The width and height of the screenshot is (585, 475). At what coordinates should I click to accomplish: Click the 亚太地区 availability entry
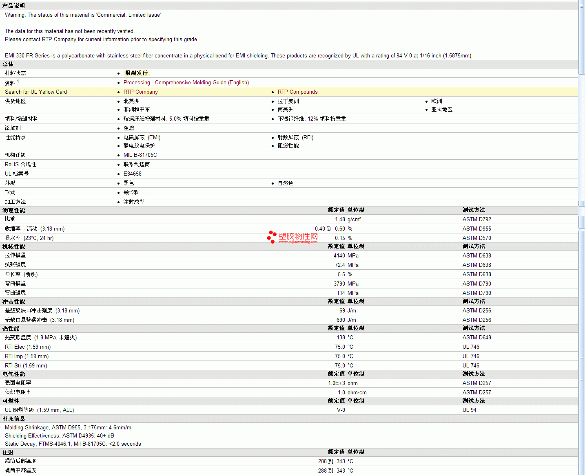[442, 109]
